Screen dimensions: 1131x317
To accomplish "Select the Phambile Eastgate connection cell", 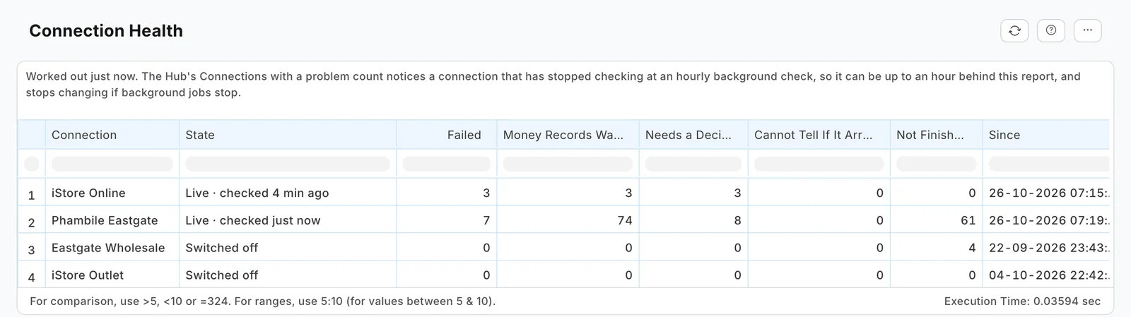I will click(112, 220).
